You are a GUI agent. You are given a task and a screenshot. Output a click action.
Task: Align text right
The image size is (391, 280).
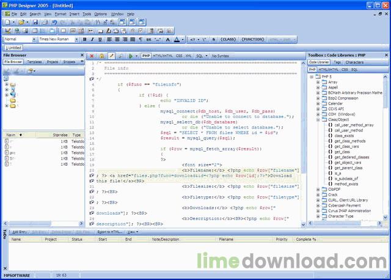[x=125, y=39]
